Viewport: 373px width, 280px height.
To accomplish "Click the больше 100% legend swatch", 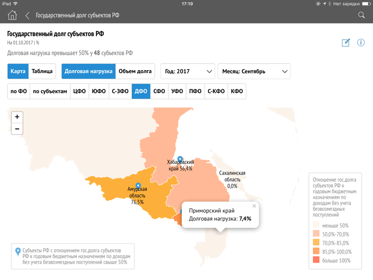I will tap(317, 261).
